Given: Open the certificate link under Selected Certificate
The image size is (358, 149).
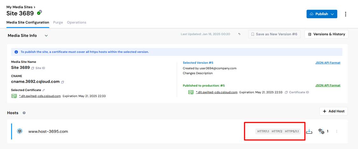Looking at the screenshot, I should [x=40, y=96].
